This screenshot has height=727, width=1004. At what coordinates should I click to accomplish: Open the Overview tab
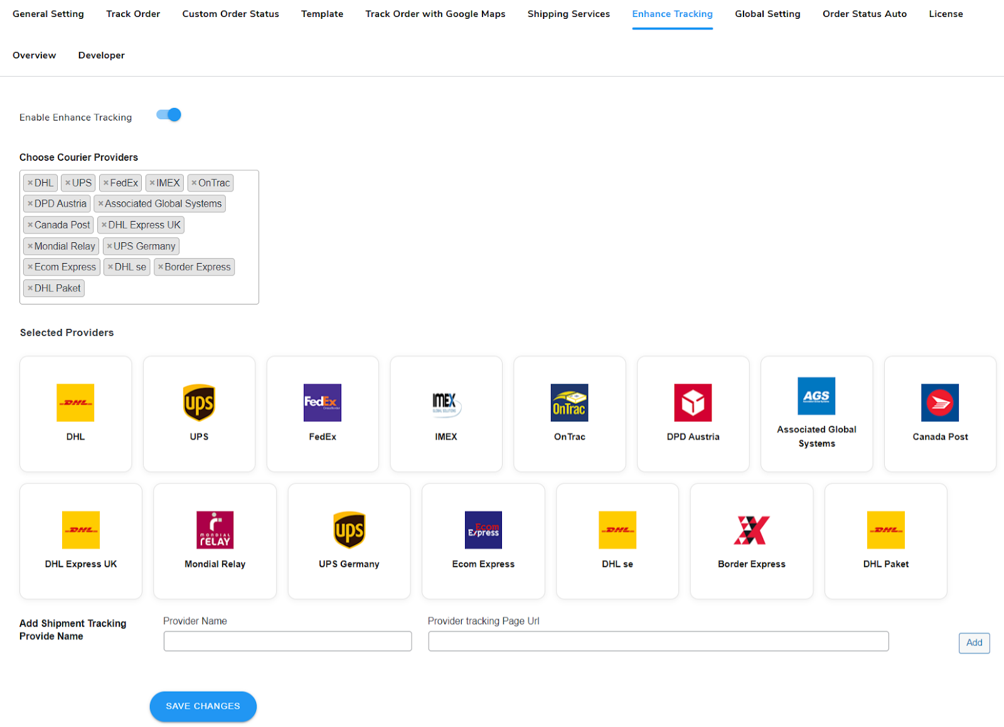(35, 55)
